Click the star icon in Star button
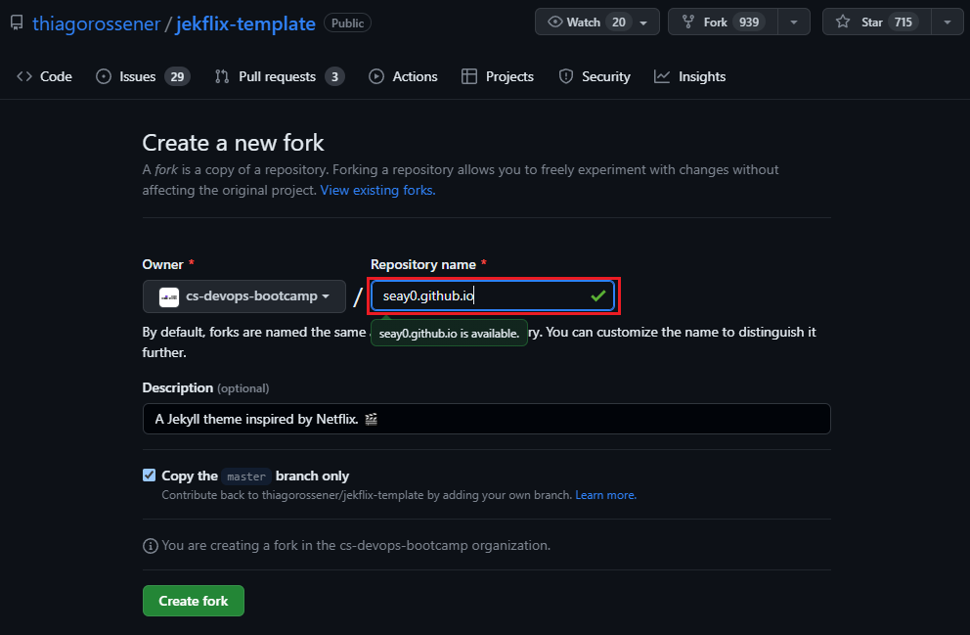The height and width of the screenshot is (635, 970). [843, 23]
